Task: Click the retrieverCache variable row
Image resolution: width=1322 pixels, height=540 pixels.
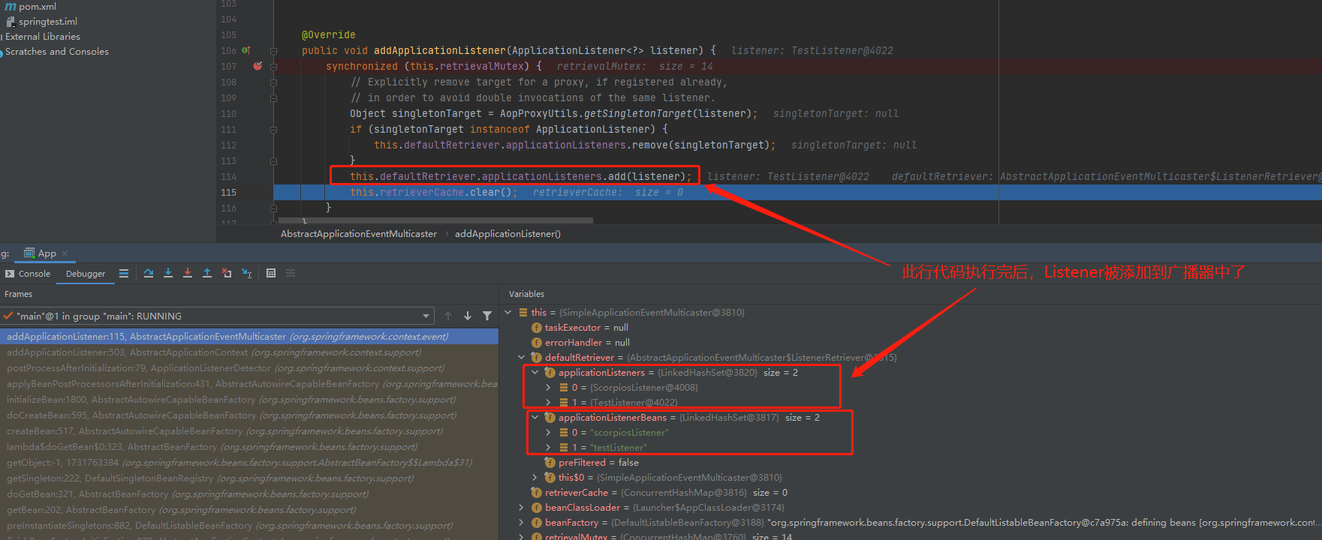Action: tap(910, 493)
